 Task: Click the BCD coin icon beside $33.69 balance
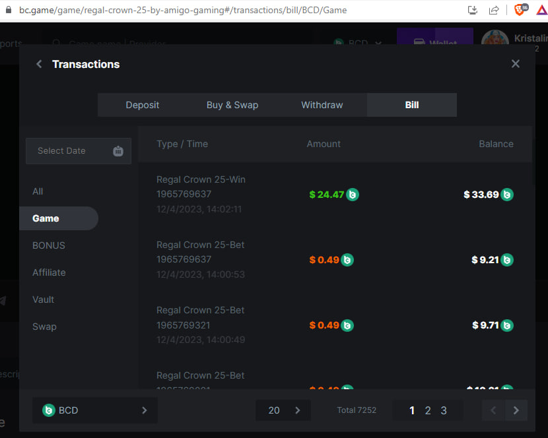tap(507, 195)
